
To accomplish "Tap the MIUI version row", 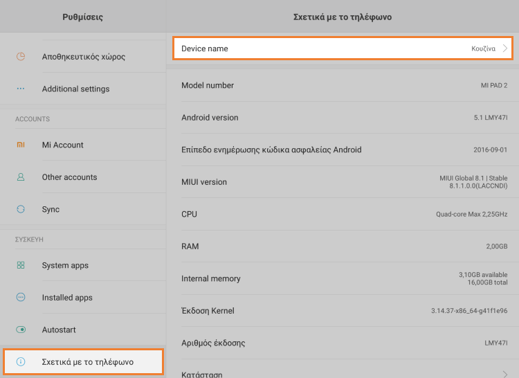I will click(344, 182).
